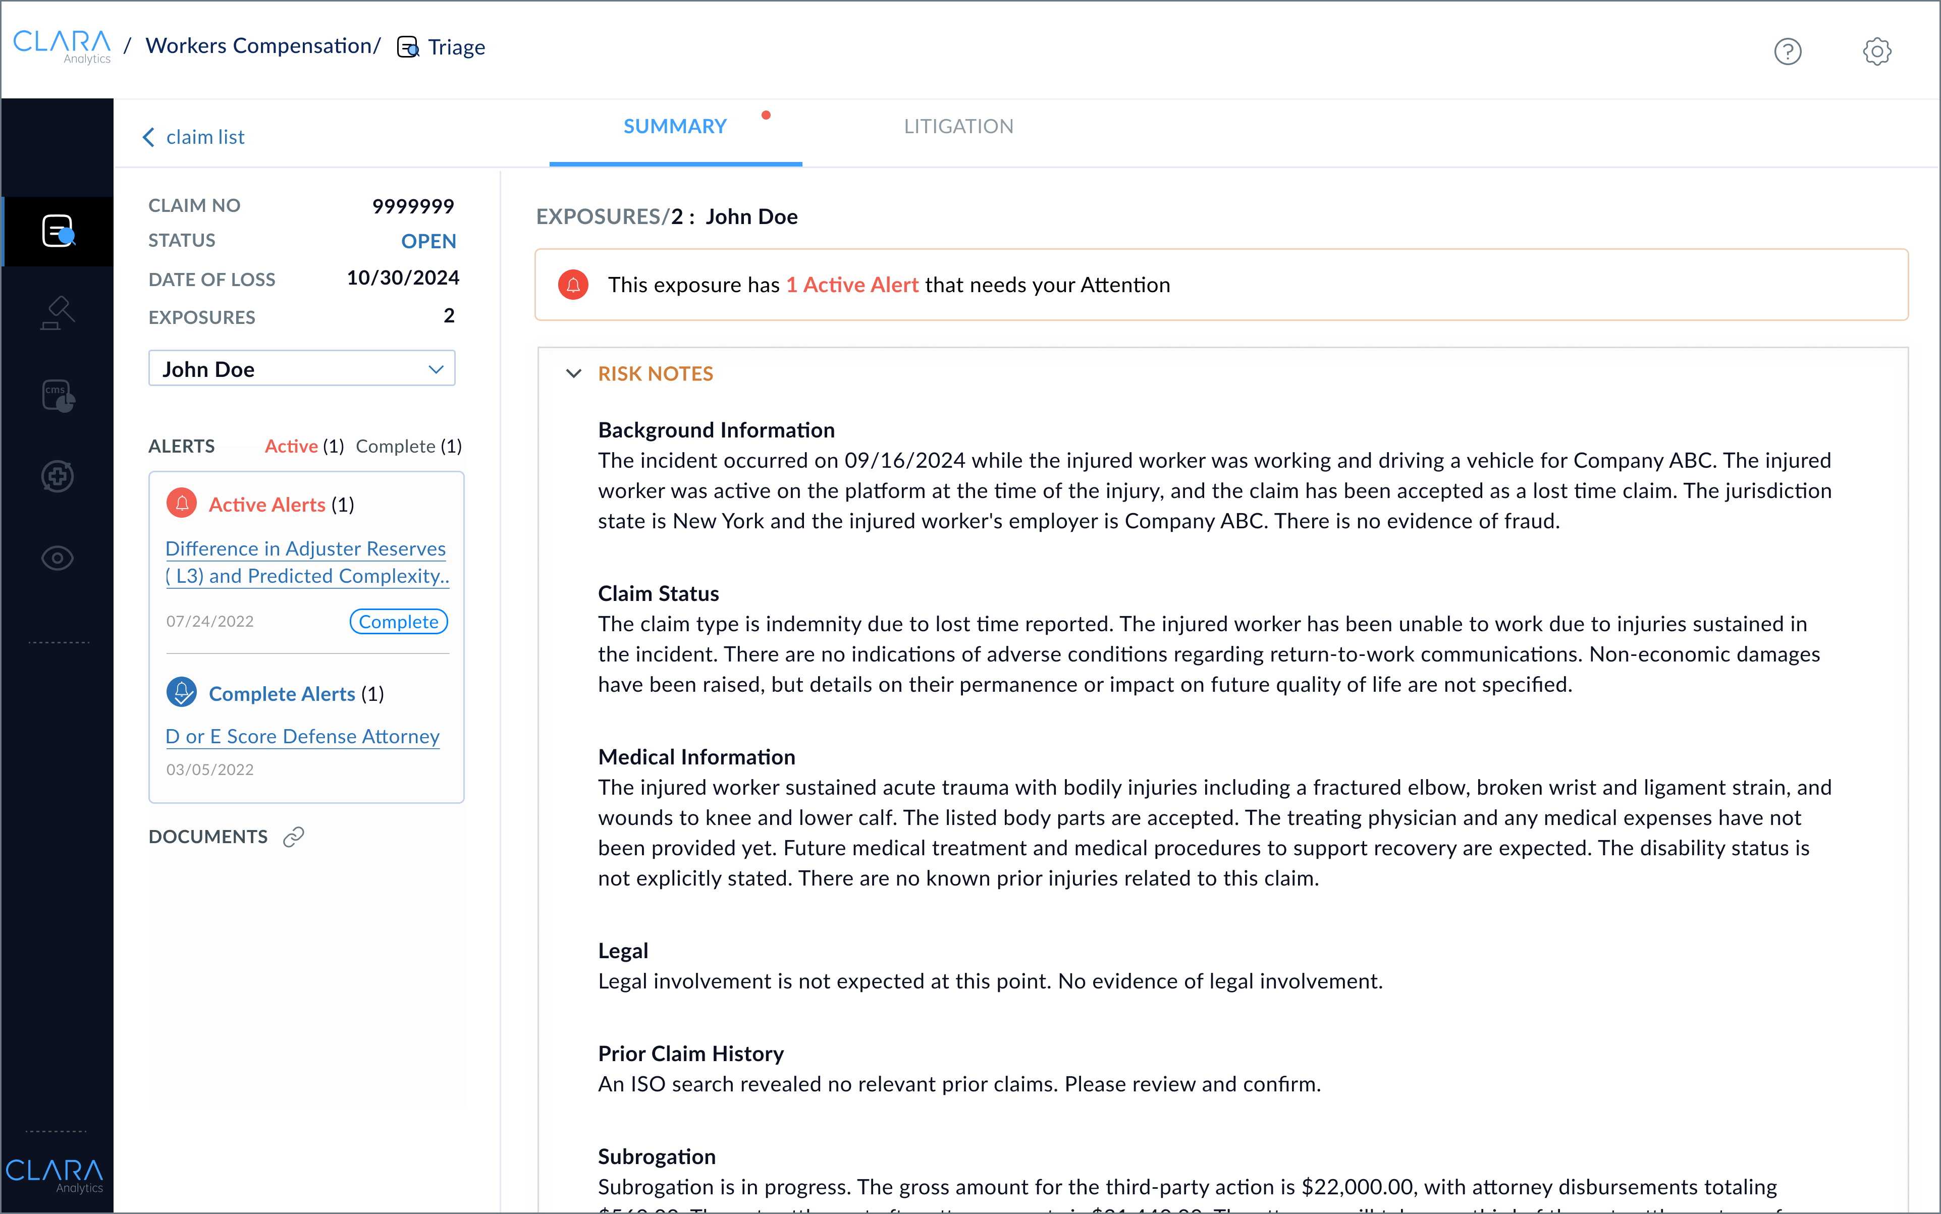Click the Complete Alerts (1) heading

(296, 694)
